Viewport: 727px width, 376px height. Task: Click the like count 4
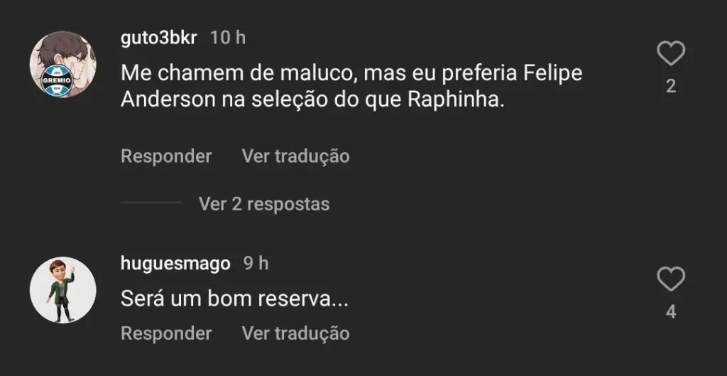click(670, 311)
